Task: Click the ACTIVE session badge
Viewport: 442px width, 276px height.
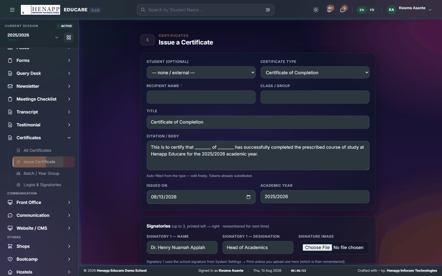Action: 65,26
